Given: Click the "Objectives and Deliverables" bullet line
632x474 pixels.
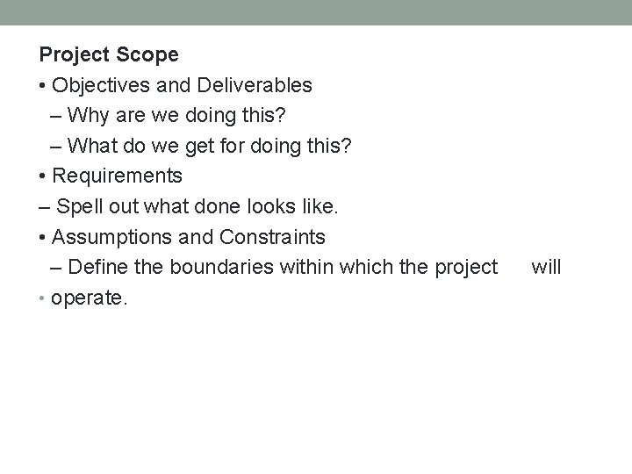Looking at the screenshot, I should [182, 85].
